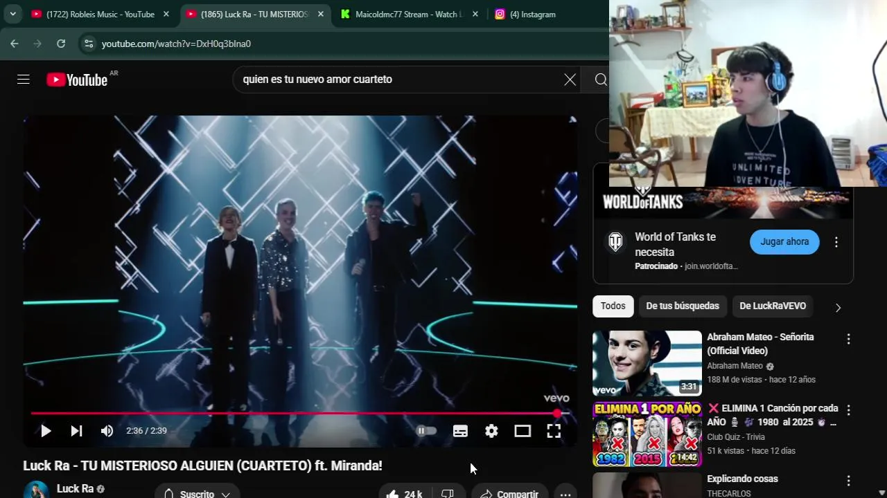Image resolution: width=887 pixels, height=498 pixels.
Task: Click World of Tanks ad logo
Action: 615,242
